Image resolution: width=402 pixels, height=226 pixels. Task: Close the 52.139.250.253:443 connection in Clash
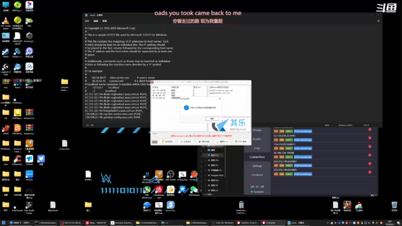(x=370, y=138)
